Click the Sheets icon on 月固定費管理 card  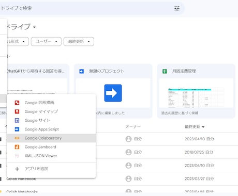pos(165,71)
